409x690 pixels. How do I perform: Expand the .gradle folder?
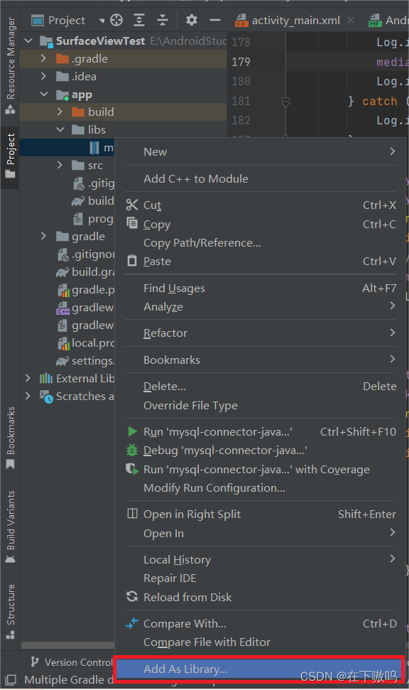pos(43,58)
